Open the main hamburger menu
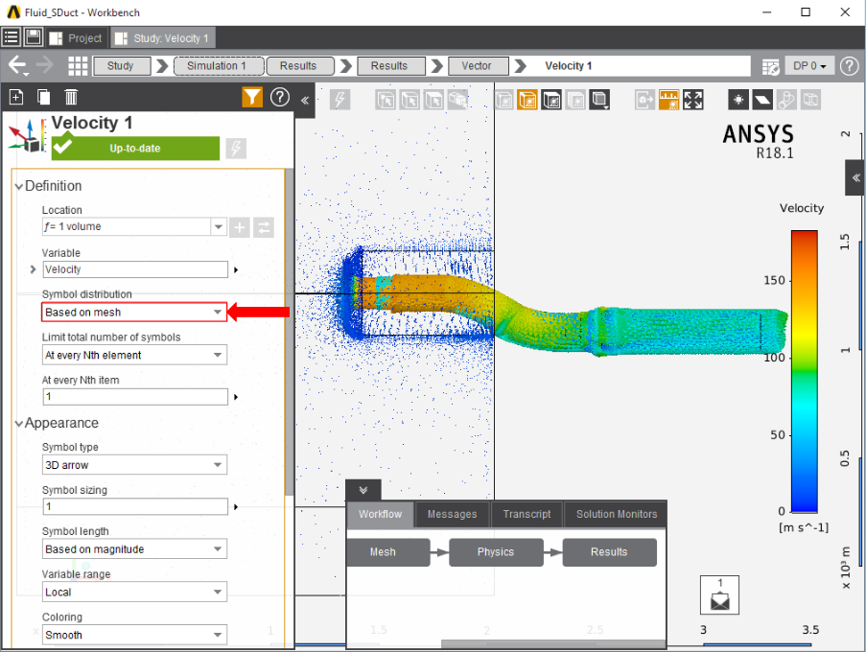 12,37
